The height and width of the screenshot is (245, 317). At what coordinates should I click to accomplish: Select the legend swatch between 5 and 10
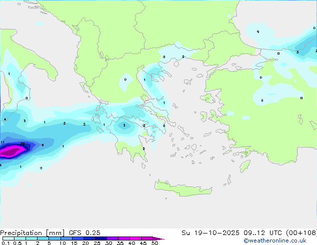click(54, 238)
